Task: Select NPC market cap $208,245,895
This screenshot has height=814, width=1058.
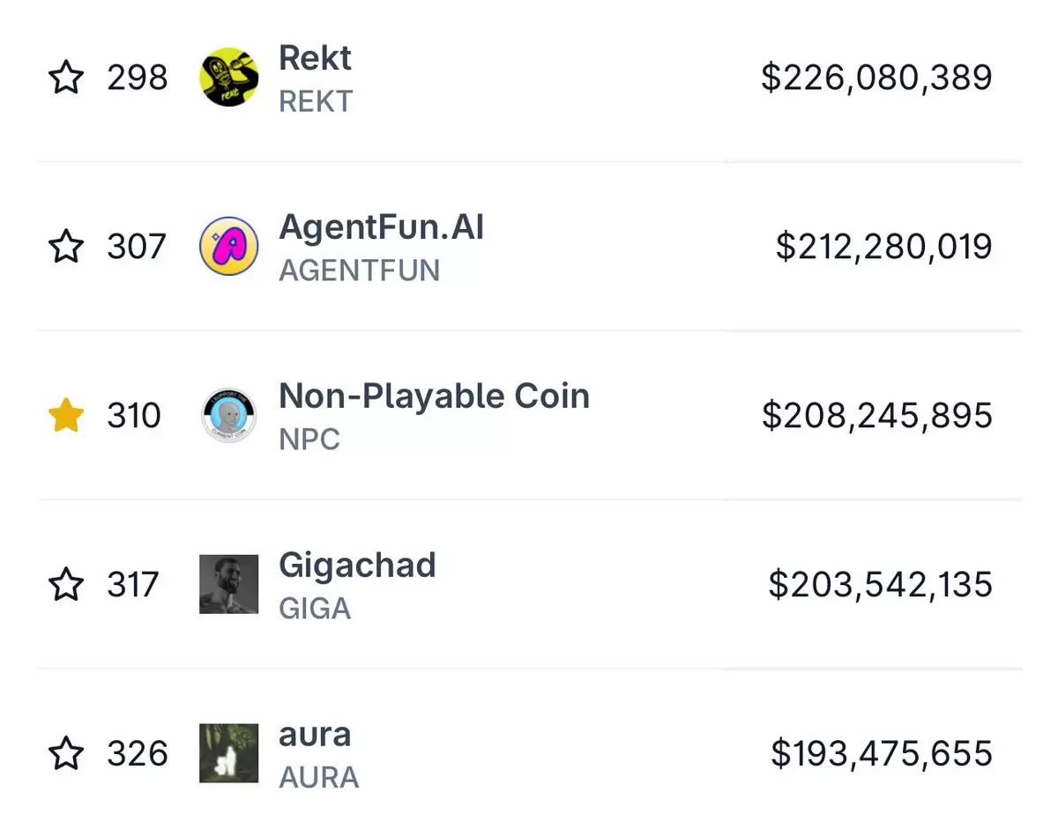Action: [x=877, y=416]
